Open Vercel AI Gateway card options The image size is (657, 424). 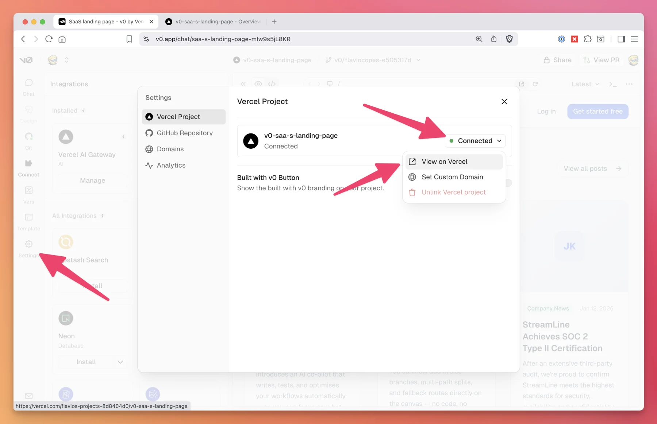coord(123,137)
